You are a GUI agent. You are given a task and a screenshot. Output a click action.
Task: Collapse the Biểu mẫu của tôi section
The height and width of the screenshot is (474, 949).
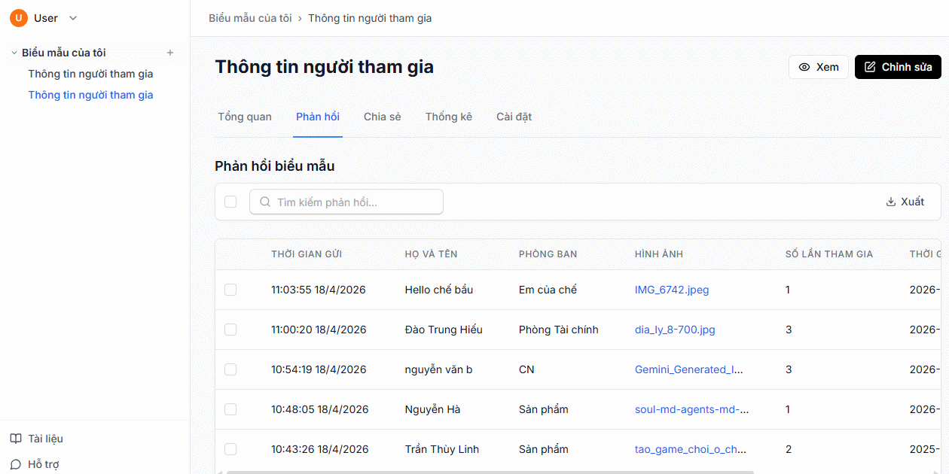(13, 53)
